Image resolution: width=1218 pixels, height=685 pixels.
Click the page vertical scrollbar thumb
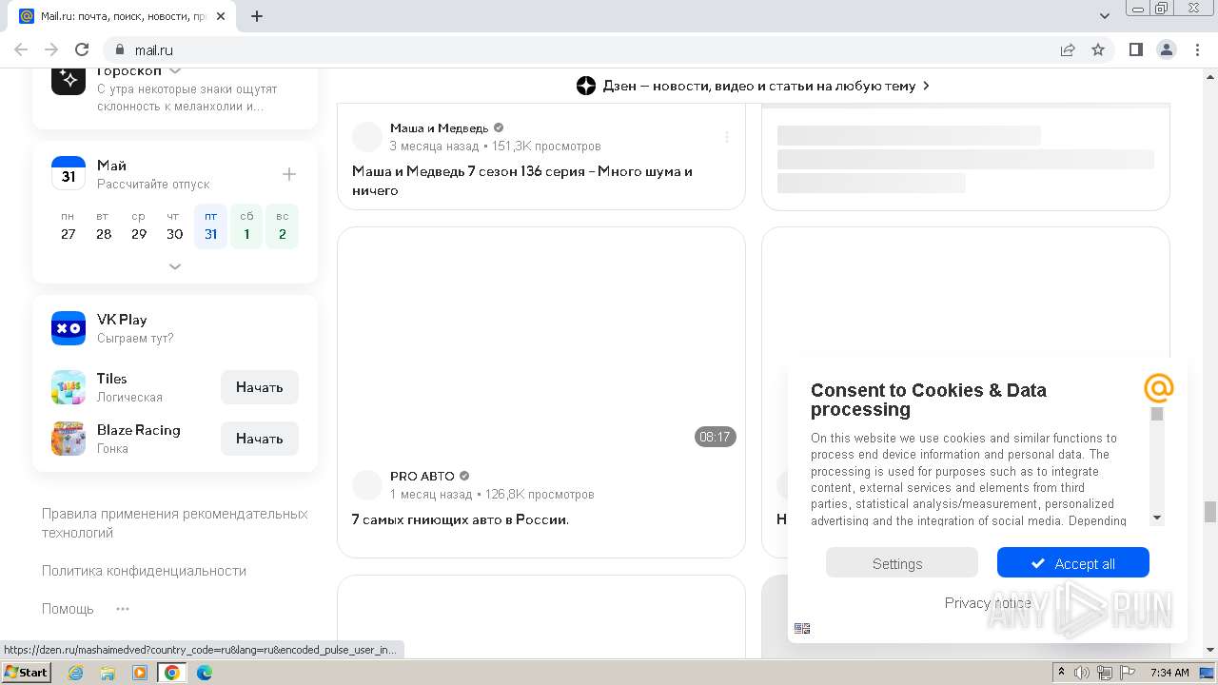pos(1210,512)
